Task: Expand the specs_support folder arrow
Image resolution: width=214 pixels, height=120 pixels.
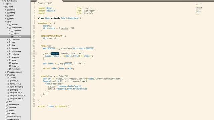Action: (x=6, y=72)
